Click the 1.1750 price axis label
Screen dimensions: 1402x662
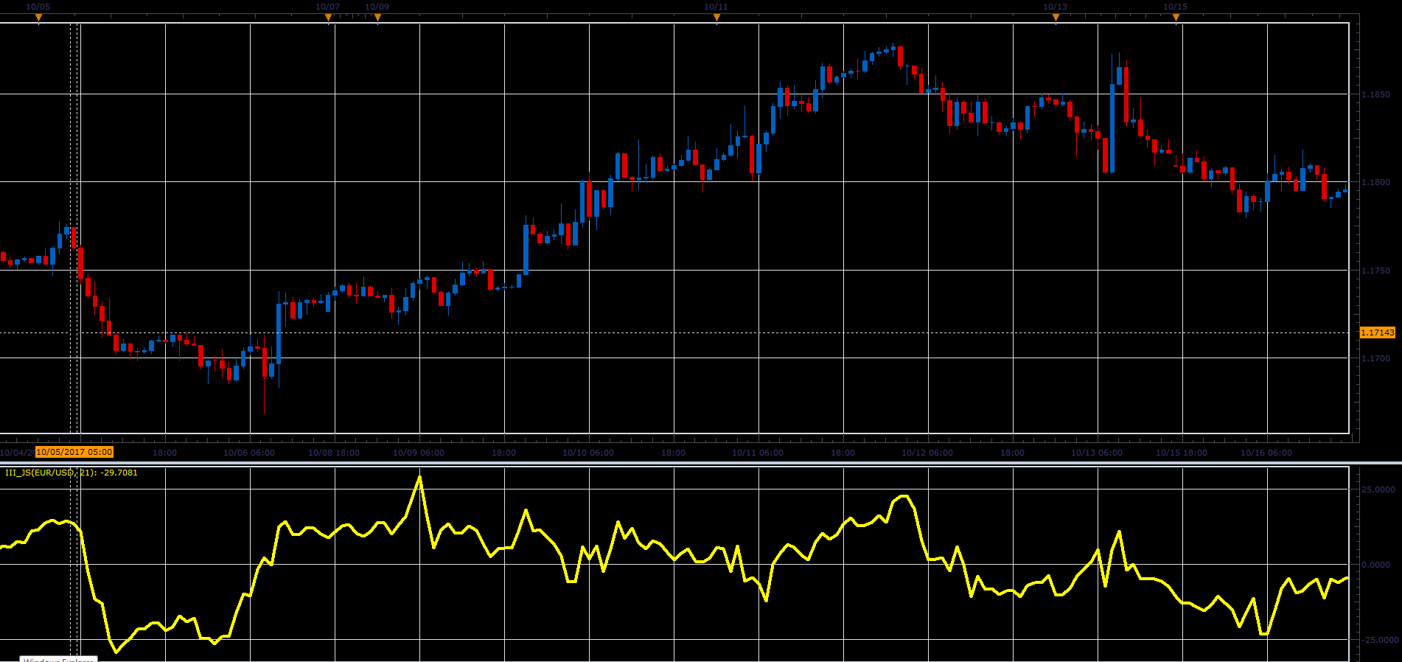click(1375, 271)
